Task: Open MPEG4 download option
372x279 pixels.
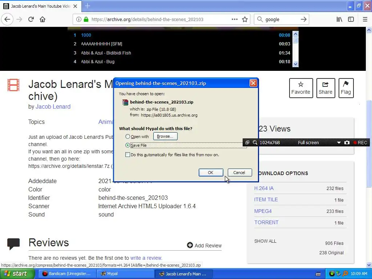Action: pyautogui.click(x=263, y=211)
